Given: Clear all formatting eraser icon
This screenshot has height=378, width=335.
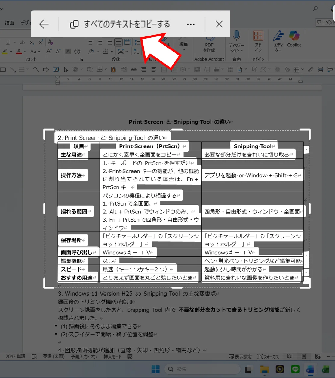Looking at the screenshot, I should 51,42.
